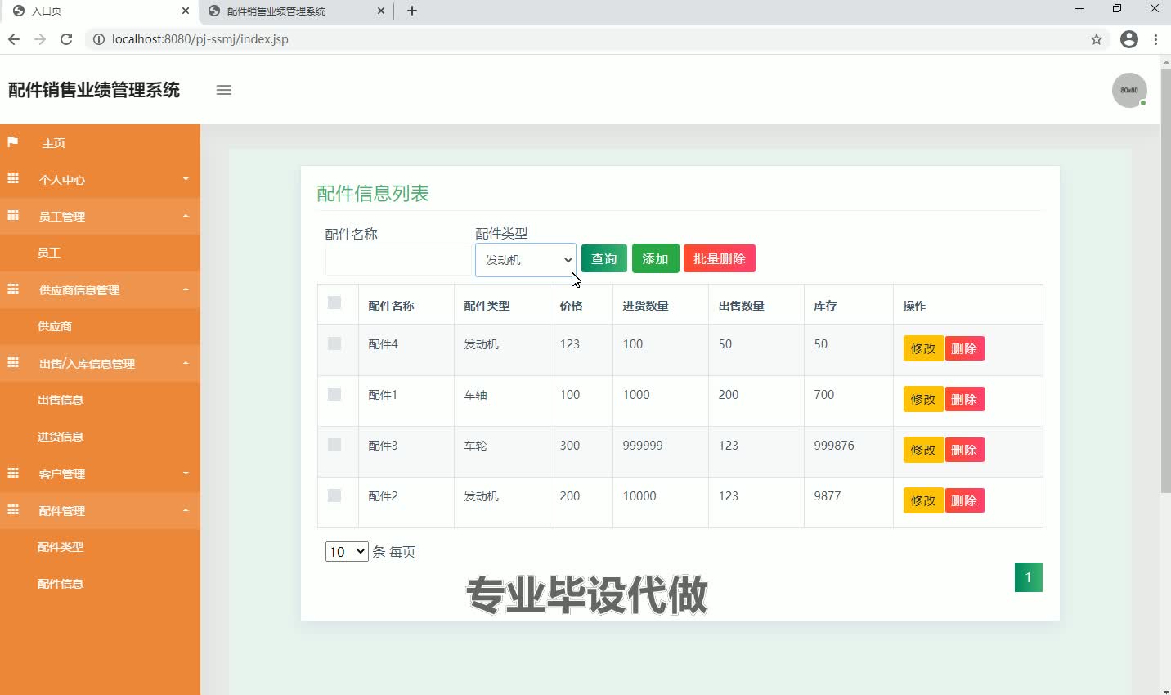This screenshot has width=1171, height=695.
Task: Click 修改 for row 配件4
Action: [x=923, y=348]
